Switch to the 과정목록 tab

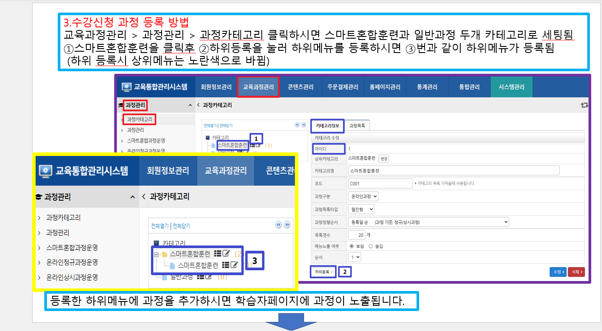click(x=357, y=126)
